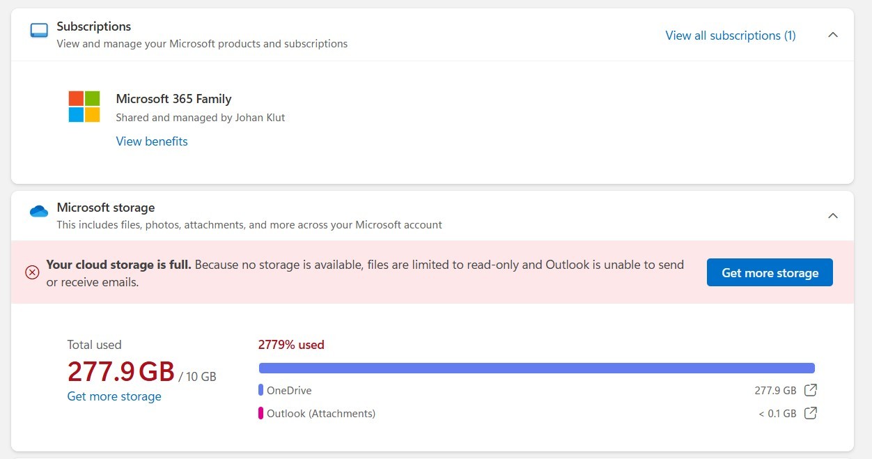Select the Microsoft 365 Family title

[173, 99]
